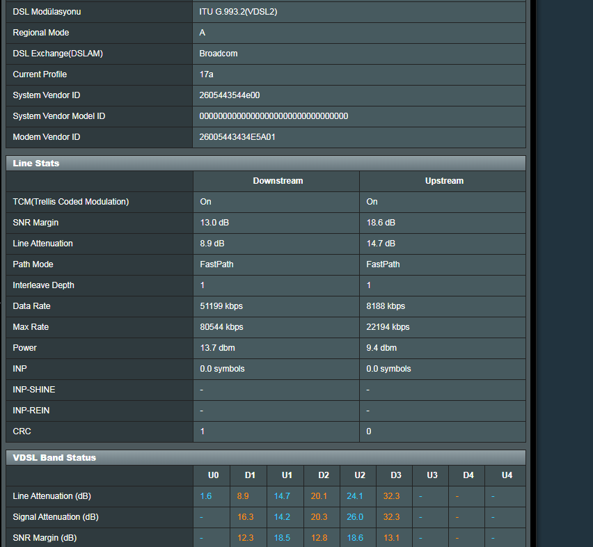Select System Vendor ID 2605443544e00
The height and width of the screenshot is (547, 593).
point(229,95)
